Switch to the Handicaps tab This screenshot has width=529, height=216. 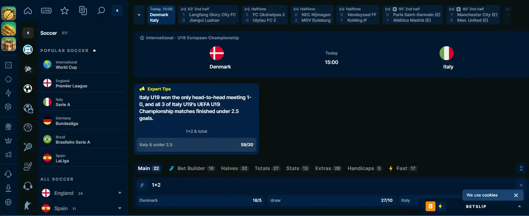(365, 168)
